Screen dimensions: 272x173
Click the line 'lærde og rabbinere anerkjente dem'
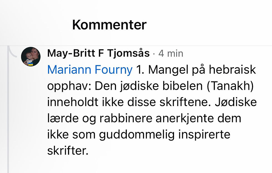[144, 118]
